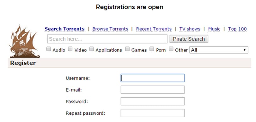
Task: Click the Password field
Action: coord(152,101)
